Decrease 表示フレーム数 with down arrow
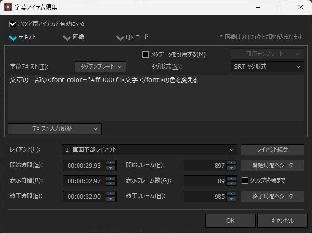The height and width of the screenshot is (233, 312). 231,184
